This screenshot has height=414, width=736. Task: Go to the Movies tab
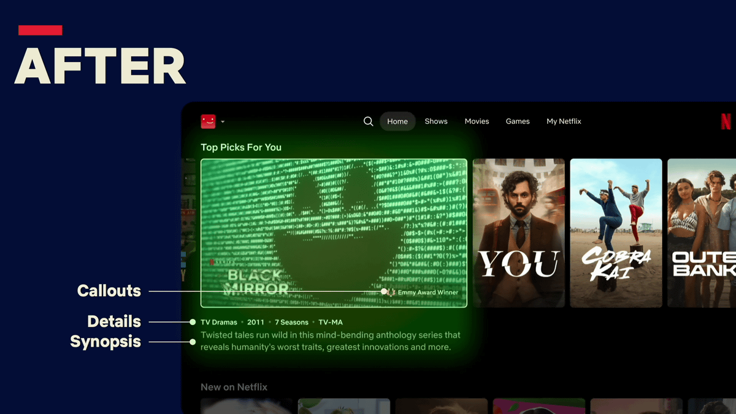477,121
